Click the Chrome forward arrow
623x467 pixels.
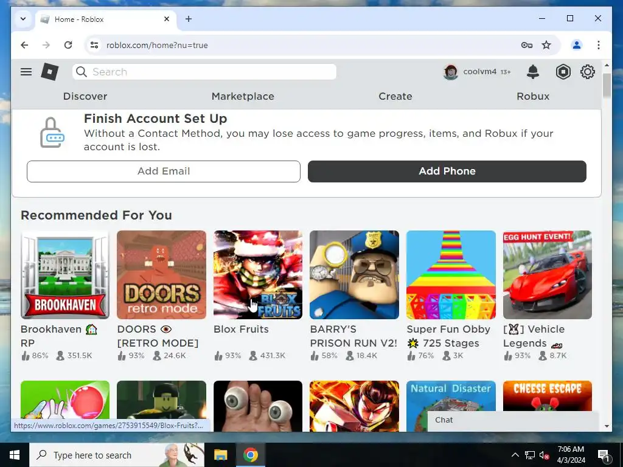tap(46, 45)
